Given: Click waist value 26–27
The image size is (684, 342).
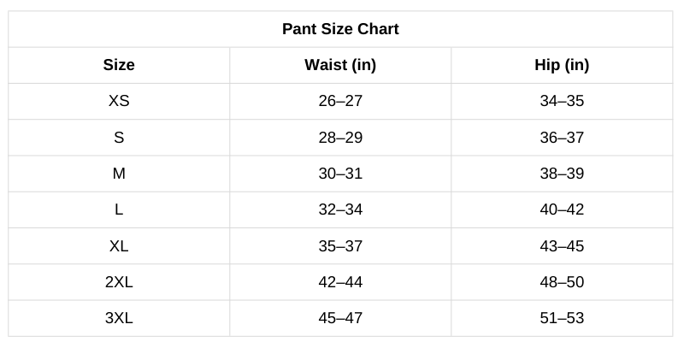Looking at the screenshot, I should [340, 101].
